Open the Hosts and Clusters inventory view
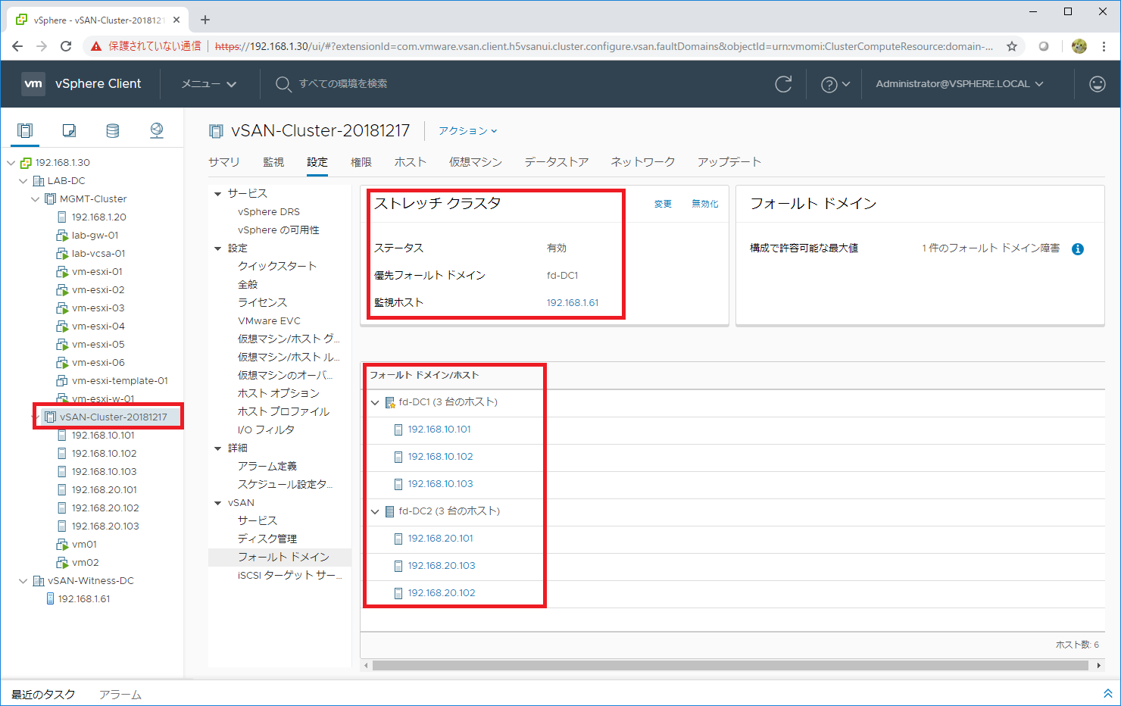Screen dimensions: 1121x706 click(25, 130)
